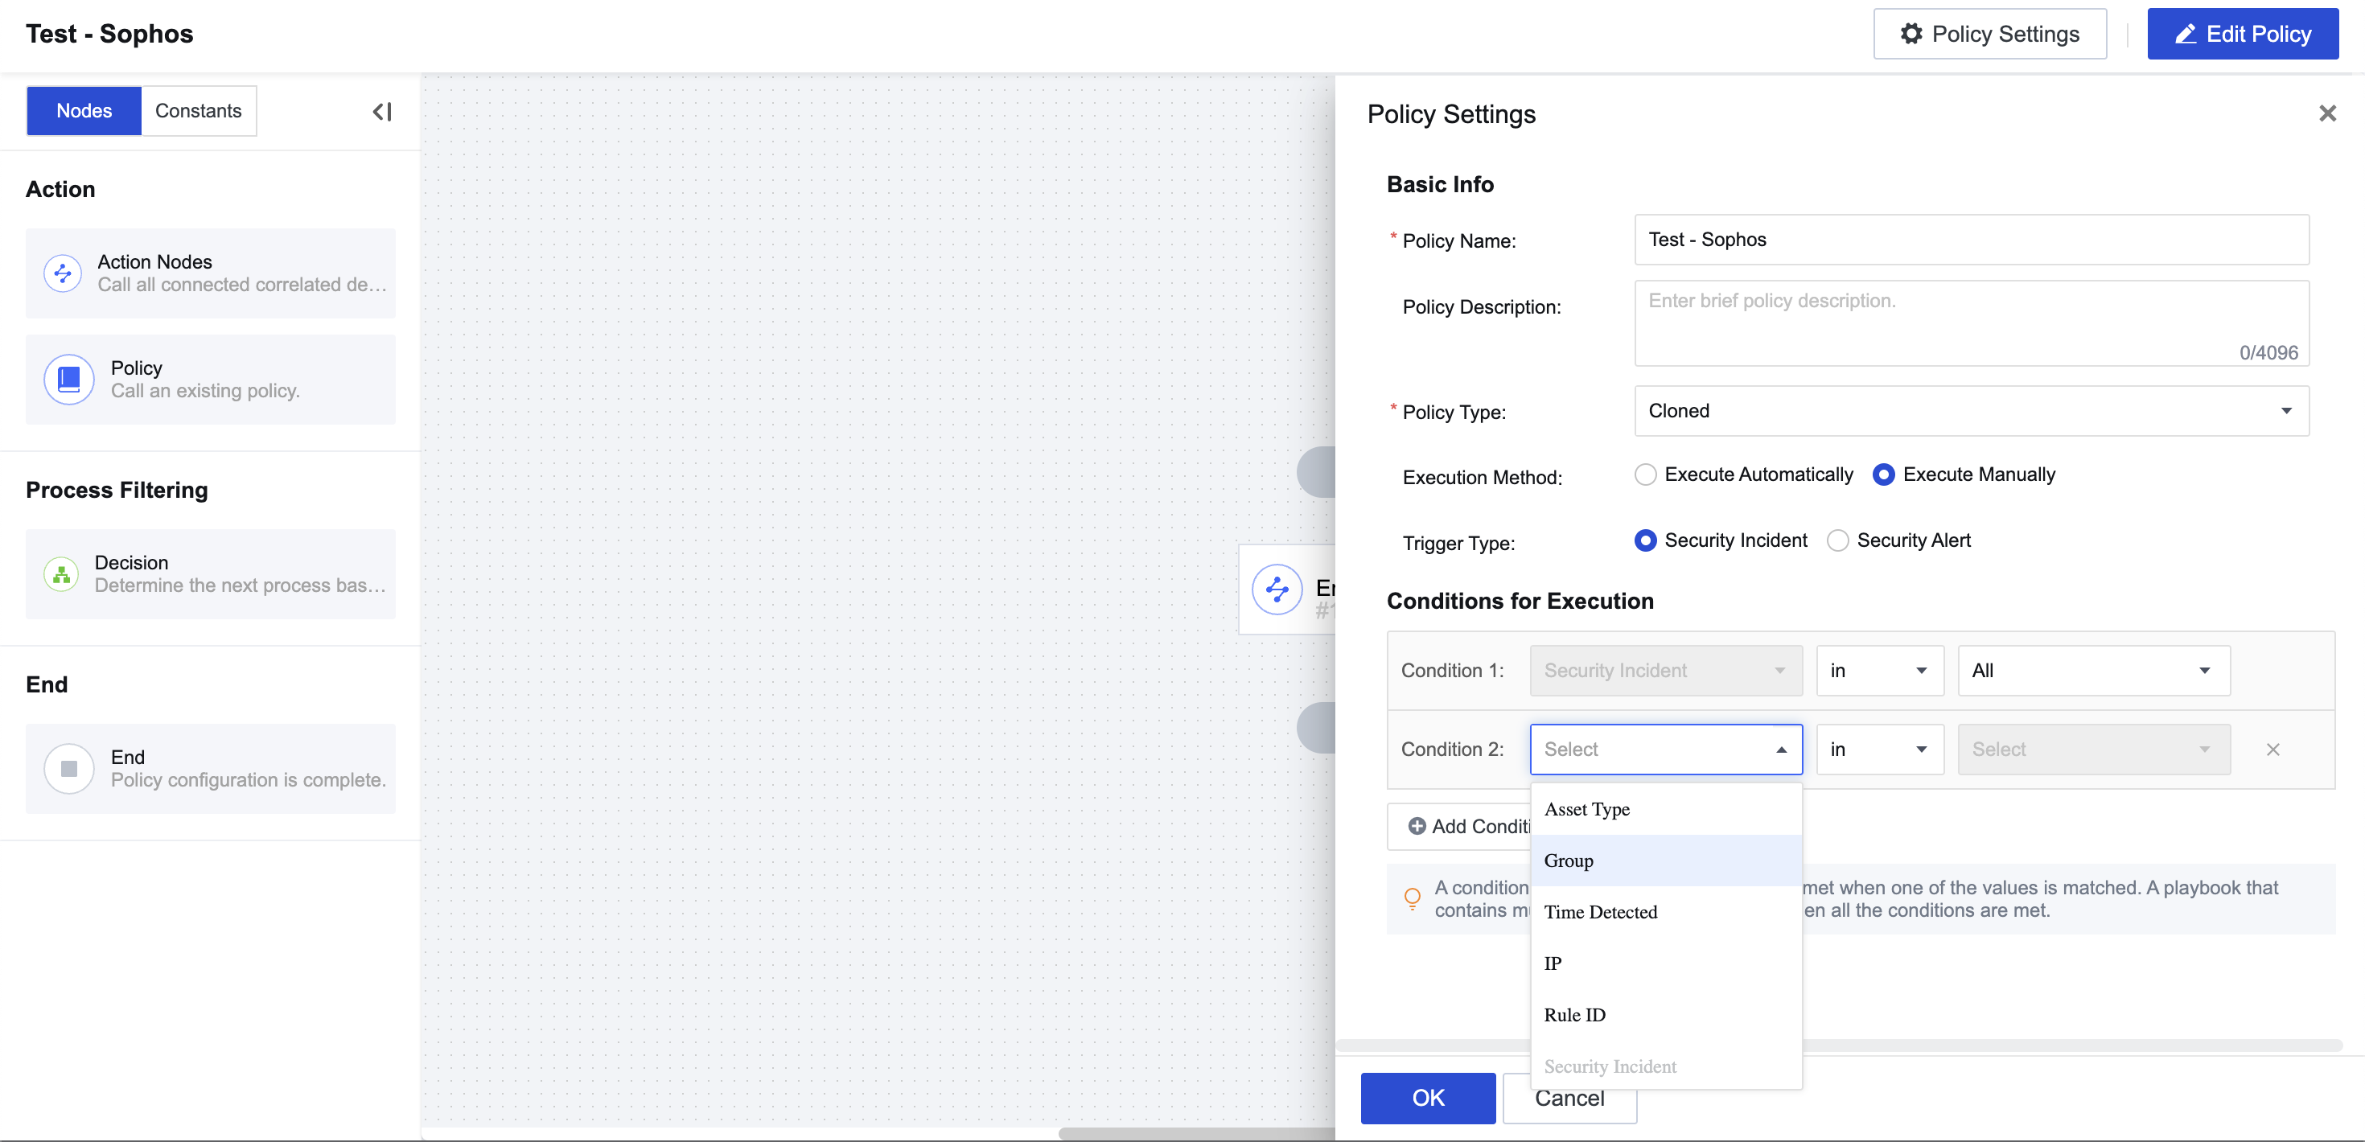
Task: Click the plus icon for Add Condition
Action: point(1417,826)
